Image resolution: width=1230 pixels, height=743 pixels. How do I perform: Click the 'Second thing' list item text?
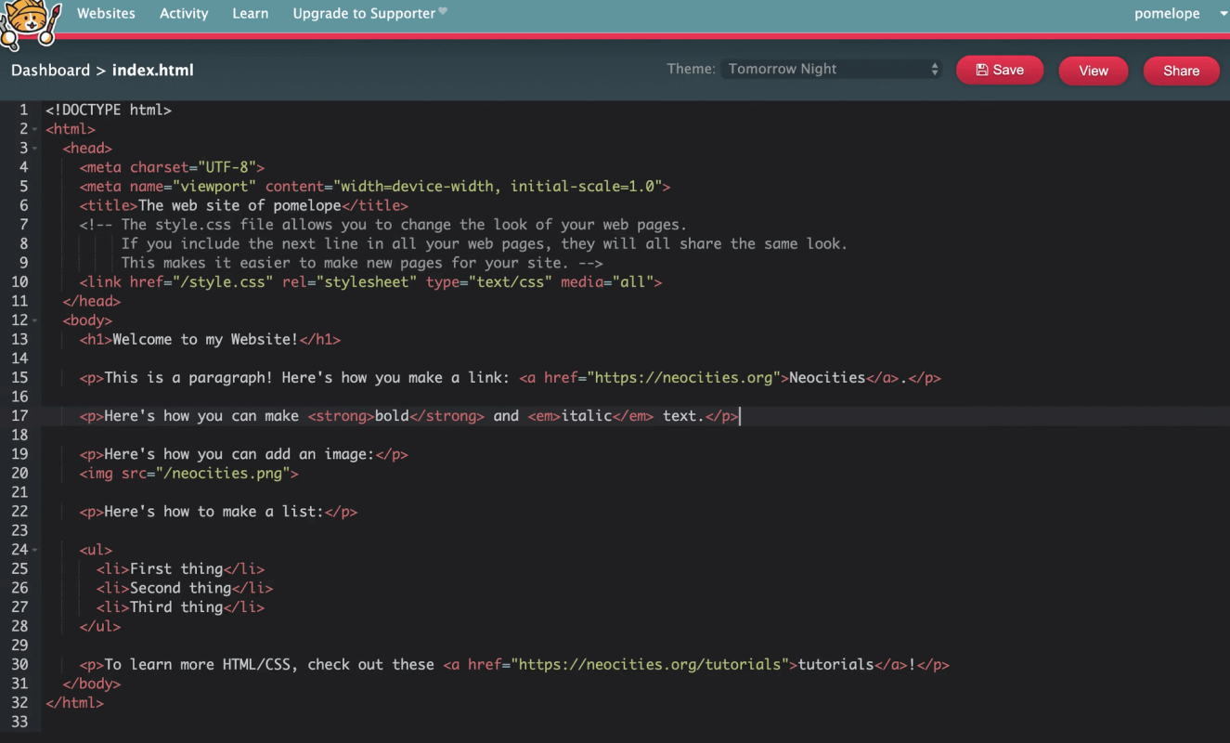pyautogui.click(x=181, y=588)
